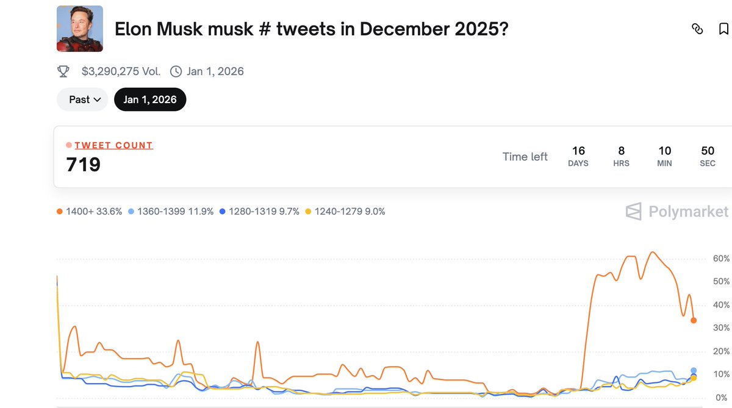Click the 16 DAYS countdown value
This screenshot has height=408, width=732.
pyautogui.click(x=578, y=156)
